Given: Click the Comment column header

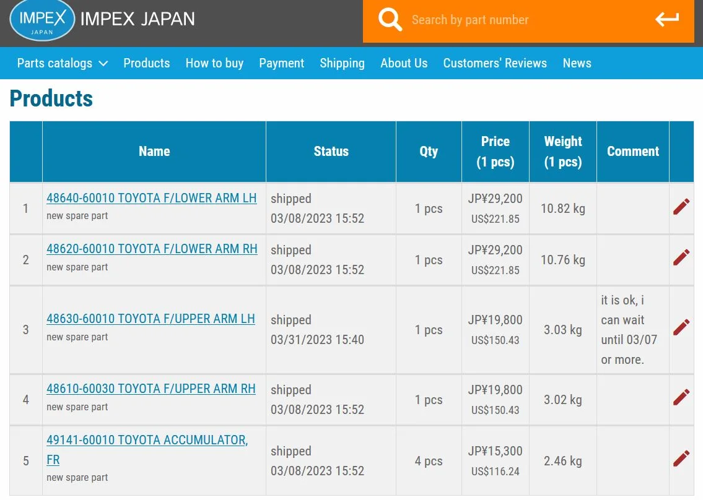Looking at the screenshot, I should (x=633, y=152).
